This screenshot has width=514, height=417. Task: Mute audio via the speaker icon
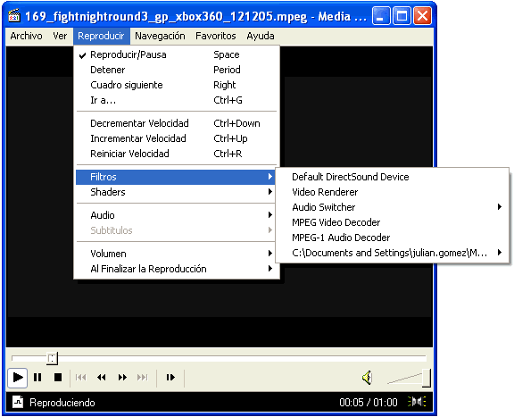point(368,378)
